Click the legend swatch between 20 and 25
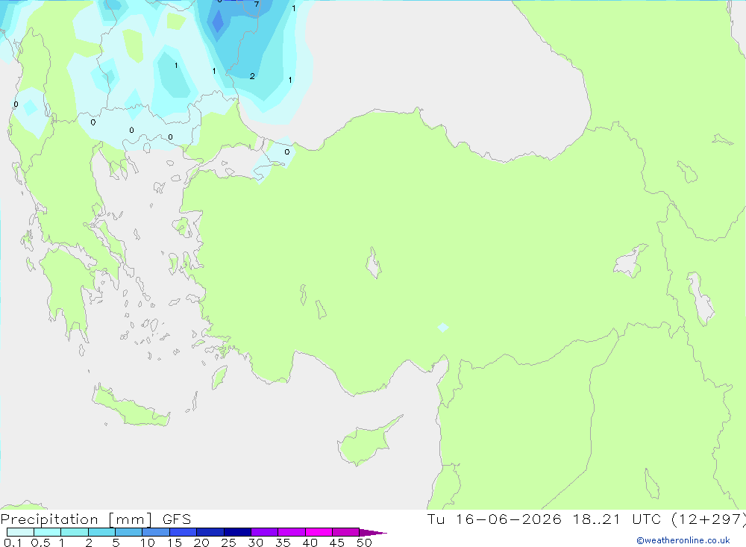 coord(210,532)
